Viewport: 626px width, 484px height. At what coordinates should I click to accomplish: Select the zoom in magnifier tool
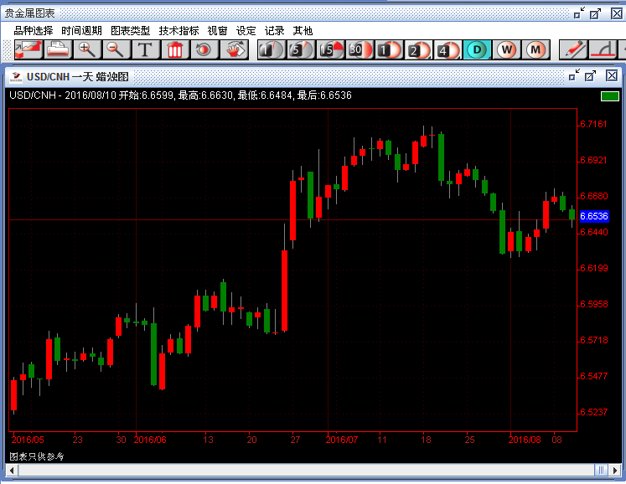[x=87, y=50]
